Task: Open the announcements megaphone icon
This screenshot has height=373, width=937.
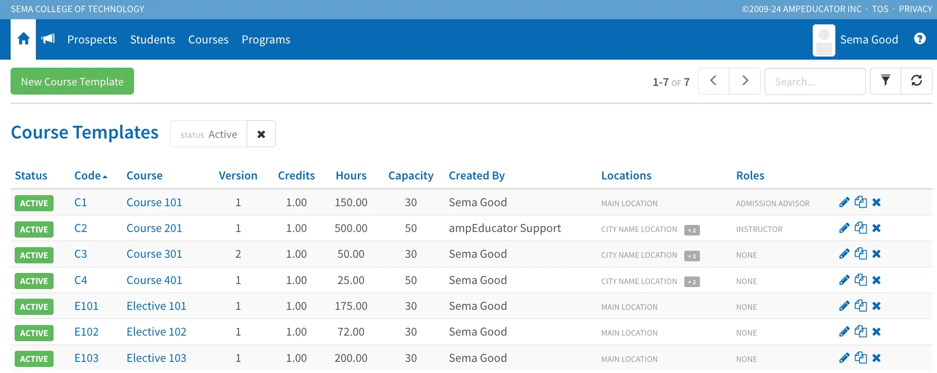Action: coord(48,39)
